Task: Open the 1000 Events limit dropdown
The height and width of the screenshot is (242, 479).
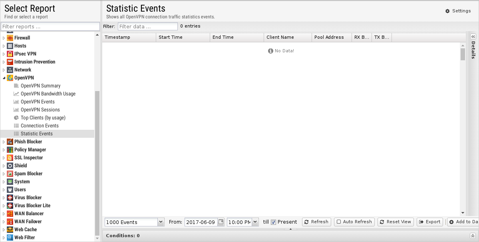Action: click(x=161, y=222)
